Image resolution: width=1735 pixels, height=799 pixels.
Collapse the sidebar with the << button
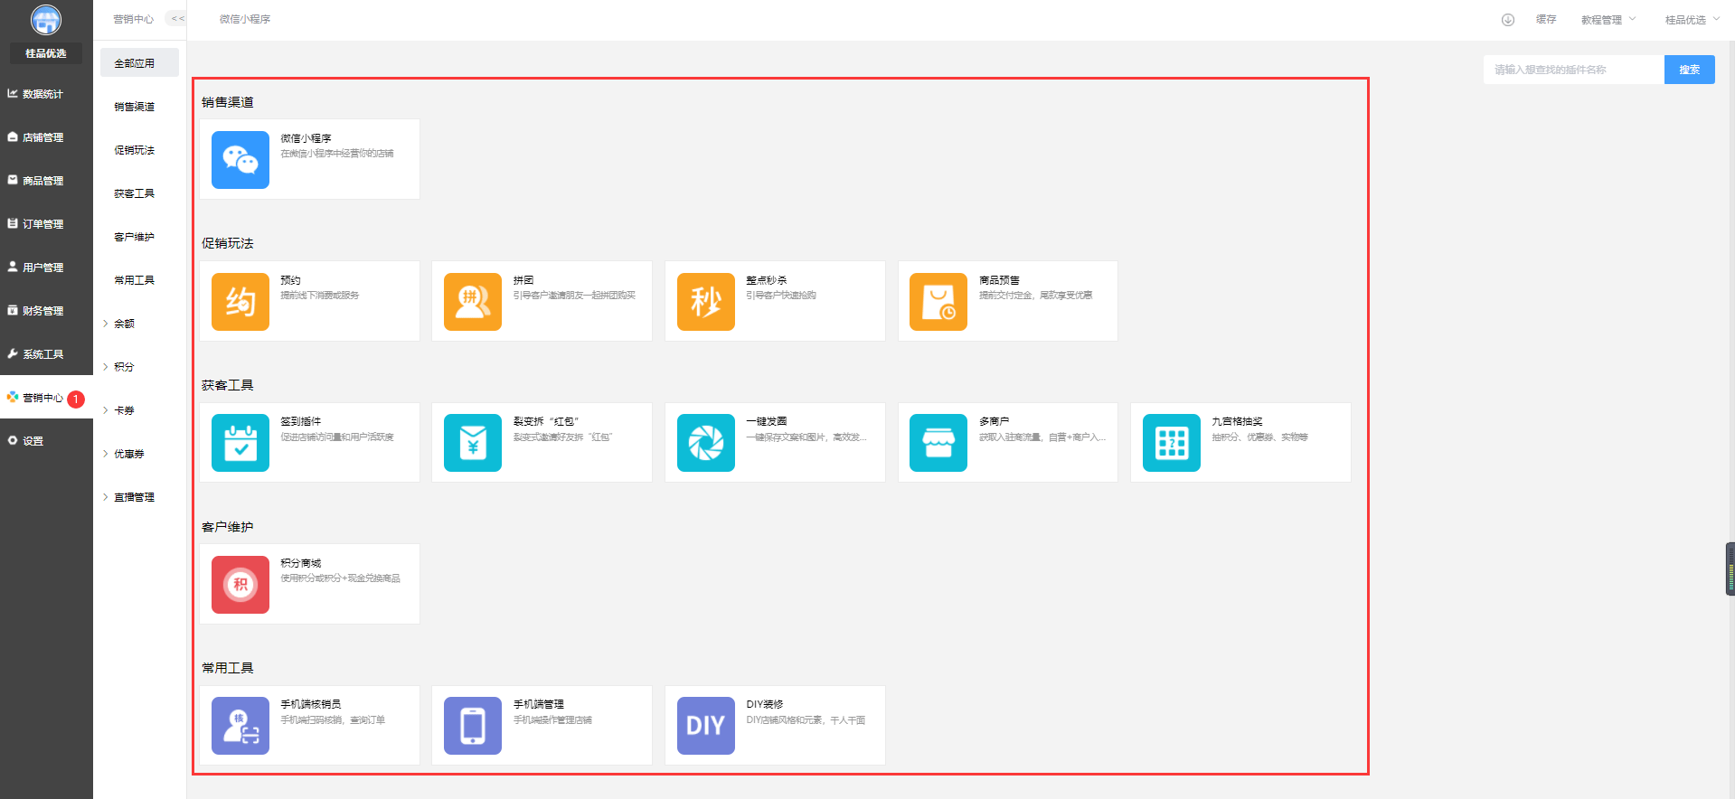coord(177,19)
